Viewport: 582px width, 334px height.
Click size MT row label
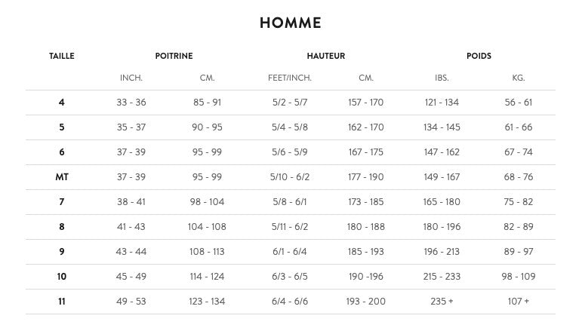point(62,177)
